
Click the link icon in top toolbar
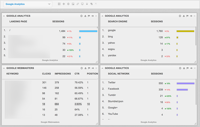click(78, 4)
